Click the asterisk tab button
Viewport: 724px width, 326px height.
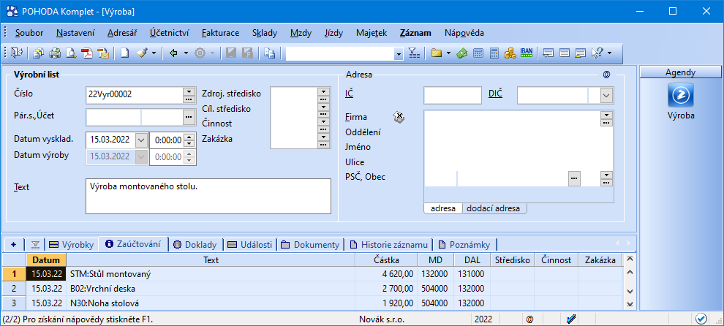click(x=13, y=244)
